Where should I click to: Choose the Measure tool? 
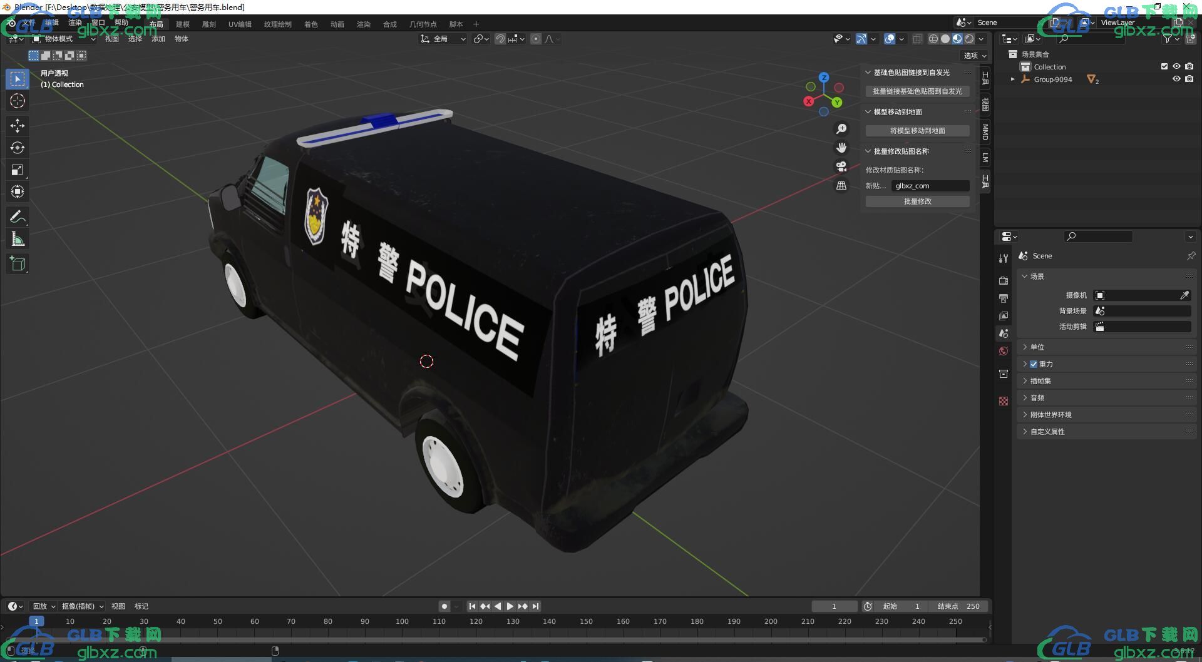pyautogui.click(x=18, y=238)
